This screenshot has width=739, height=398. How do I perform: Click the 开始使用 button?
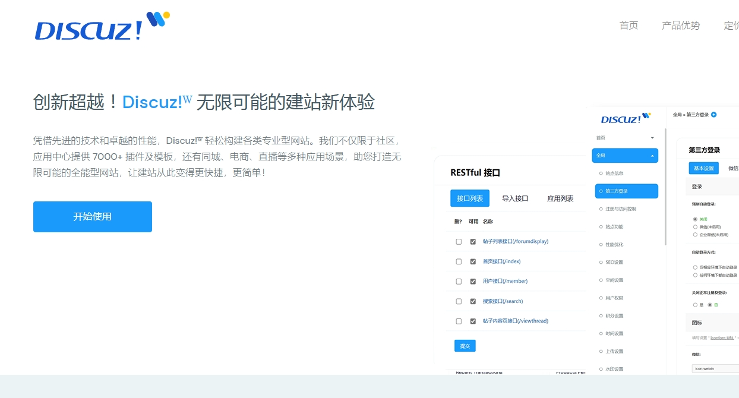(93, 217)
